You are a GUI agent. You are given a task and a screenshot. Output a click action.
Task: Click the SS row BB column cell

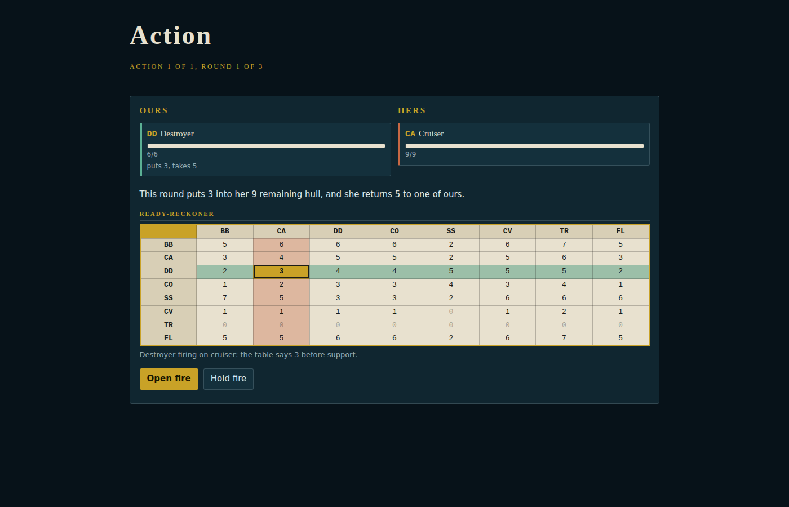point(225,299)
